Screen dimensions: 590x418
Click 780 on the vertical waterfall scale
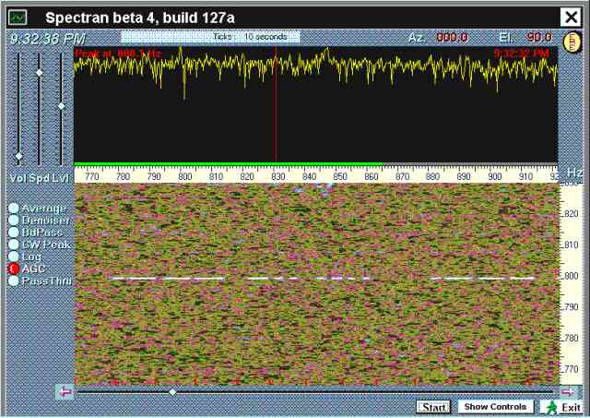pos(571,338)
